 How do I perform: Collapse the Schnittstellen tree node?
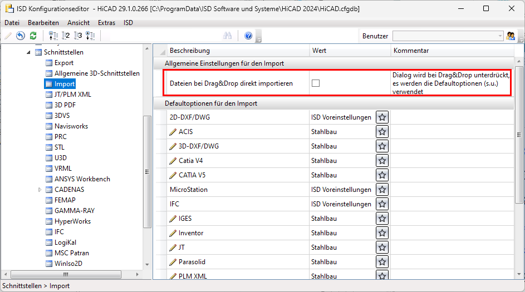pyautogui.click(x=28, y=52)
